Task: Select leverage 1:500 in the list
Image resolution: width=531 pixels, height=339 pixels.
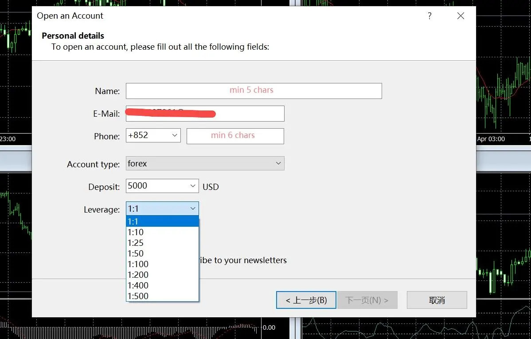Action: click(162, 296)
